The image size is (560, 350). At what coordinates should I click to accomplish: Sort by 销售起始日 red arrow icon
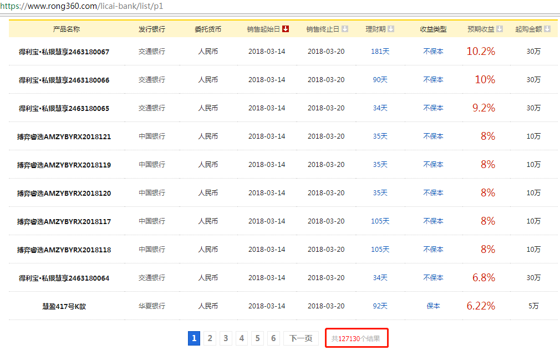(286, 29)
